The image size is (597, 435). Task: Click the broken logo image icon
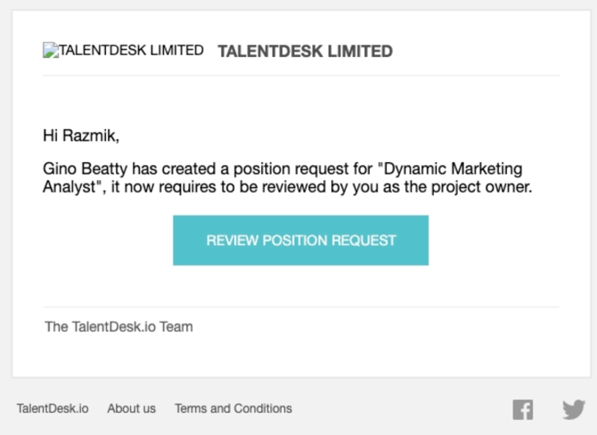[x=51, y=50]
